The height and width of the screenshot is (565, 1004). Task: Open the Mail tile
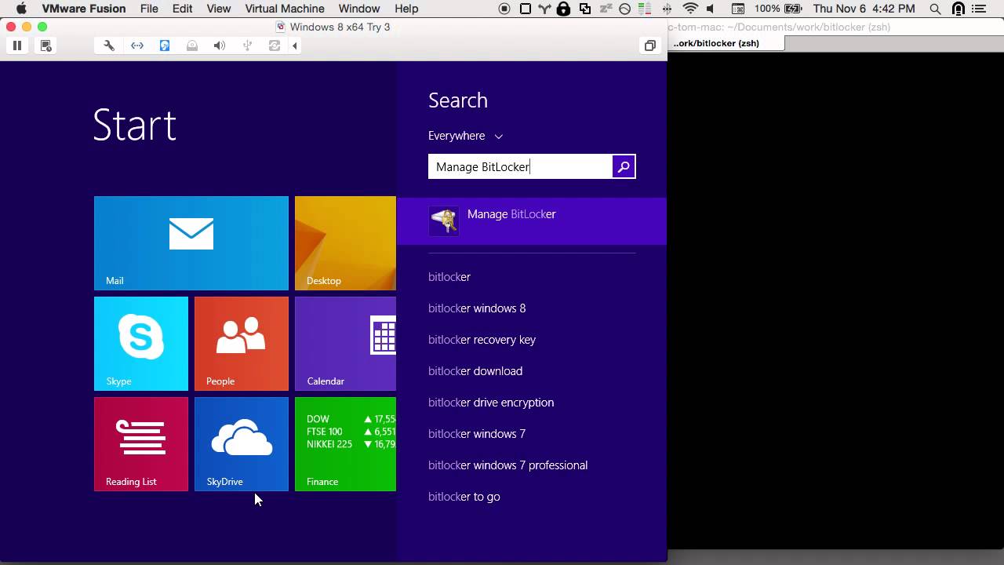pos(191,243)
